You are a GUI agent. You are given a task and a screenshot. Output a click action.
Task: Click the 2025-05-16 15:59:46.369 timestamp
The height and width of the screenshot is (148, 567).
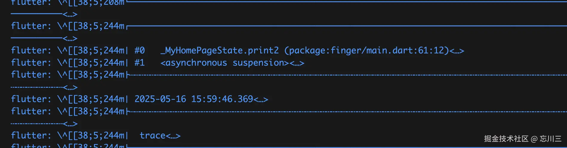point(194,99)
